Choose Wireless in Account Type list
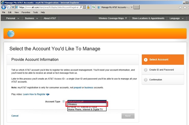Viewport: 189px width, 125px height. (87, 104)
